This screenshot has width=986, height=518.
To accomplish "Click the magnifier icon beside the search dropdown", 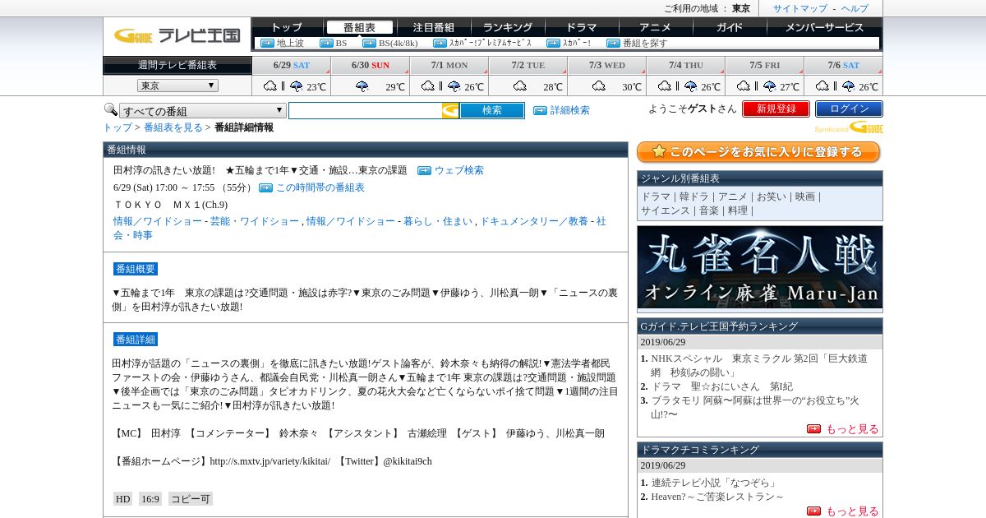I will (110, 109).
